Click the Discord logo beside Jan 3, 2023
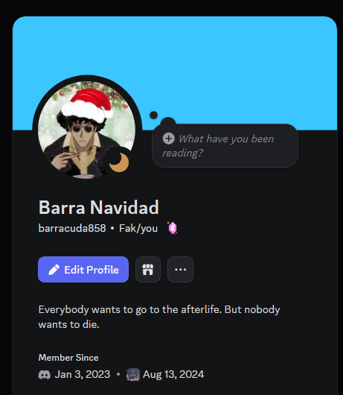Image resolution: width=343 pixels, height=395 pixels. (x=45, y=375)
